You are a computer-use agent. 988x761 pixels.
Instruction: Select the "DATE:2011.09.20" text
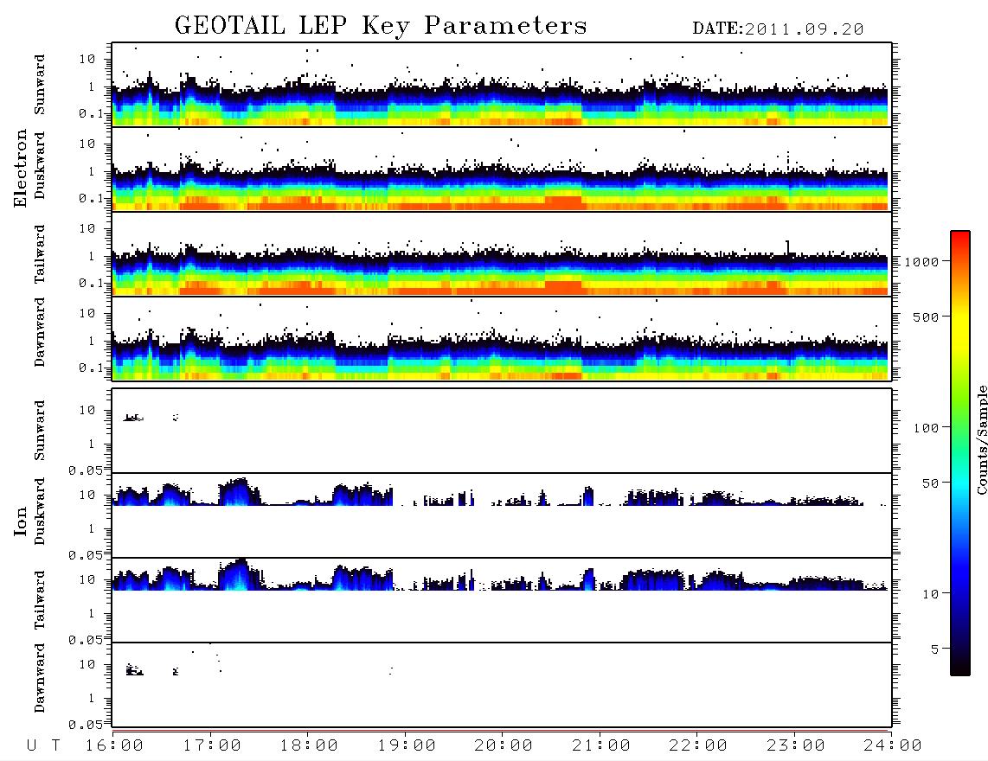tap(778, 29)
